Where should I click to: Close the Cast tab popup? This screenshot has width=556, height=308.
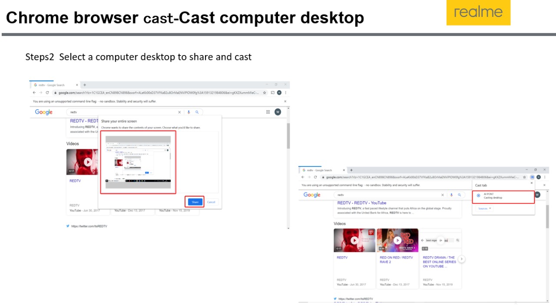531,183
